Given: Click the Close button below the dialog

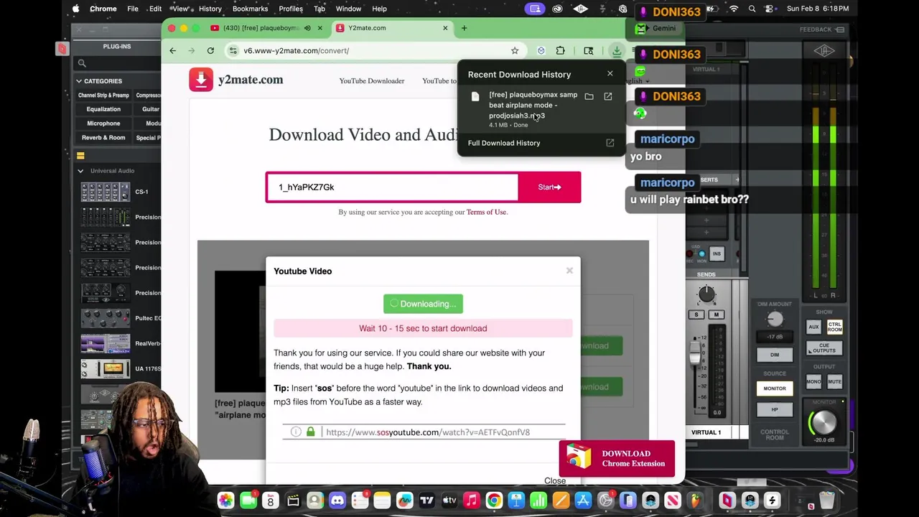Looking at the screenshot, I should (555, 481).
